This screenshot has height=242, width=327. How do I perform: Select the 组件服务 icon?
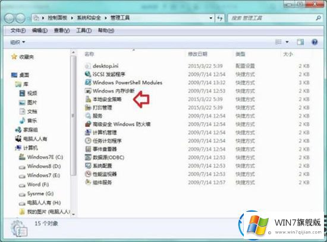88,182
